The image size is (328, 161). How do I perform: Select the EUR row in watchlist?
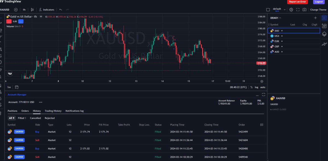tap(294, 41)
